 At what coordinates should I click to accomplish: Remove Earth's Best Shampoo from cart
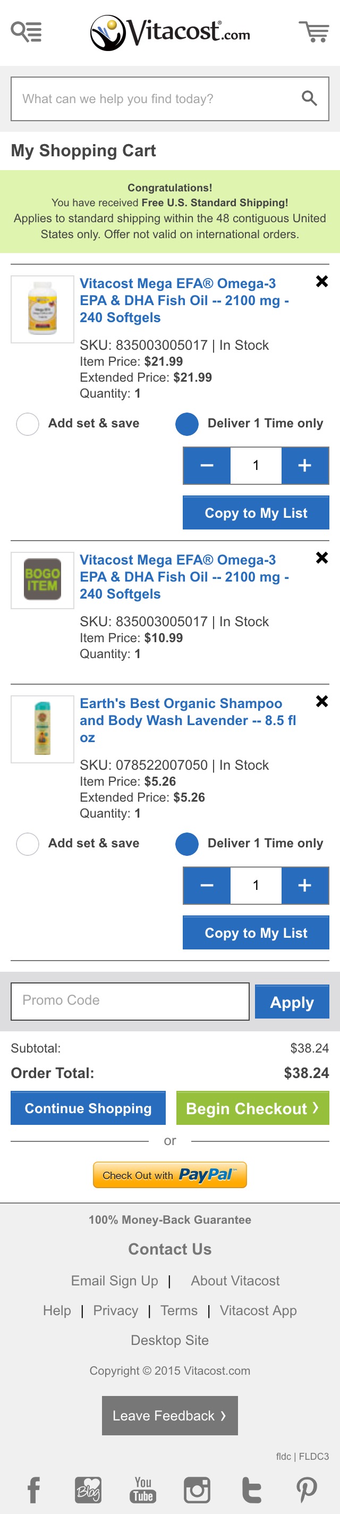[322, 701]
